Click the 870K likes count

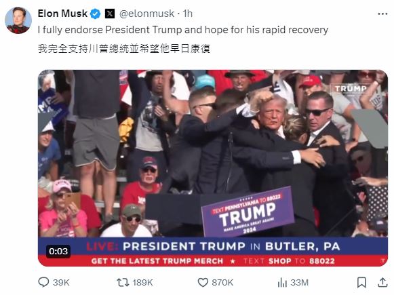(x=222, y=282)
